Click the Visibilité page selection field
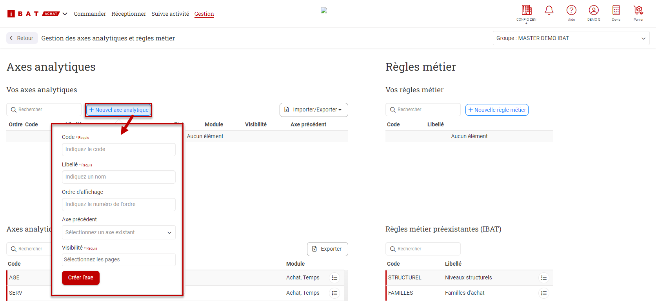 118,260
